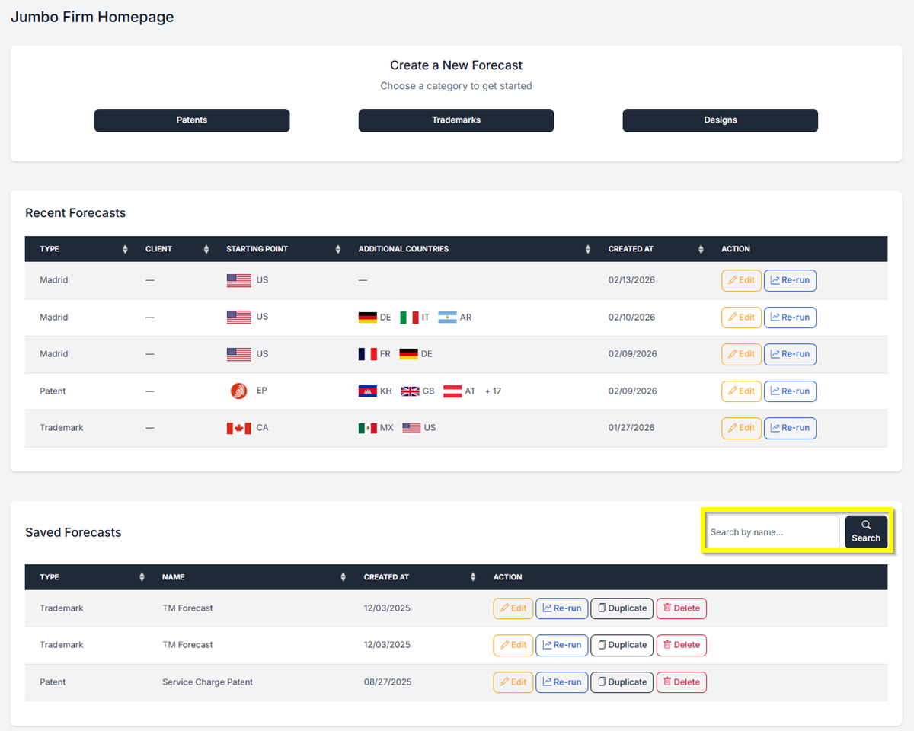Click the Cambodia flag icon labeled KH
This screenshot has width=914, height=731.
[x=367, y=391]
